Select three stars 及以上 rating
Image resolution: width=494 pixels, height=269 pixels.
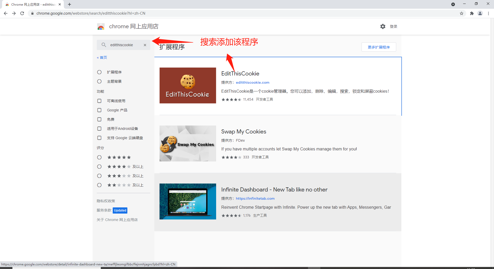click(x=99, y=176)
